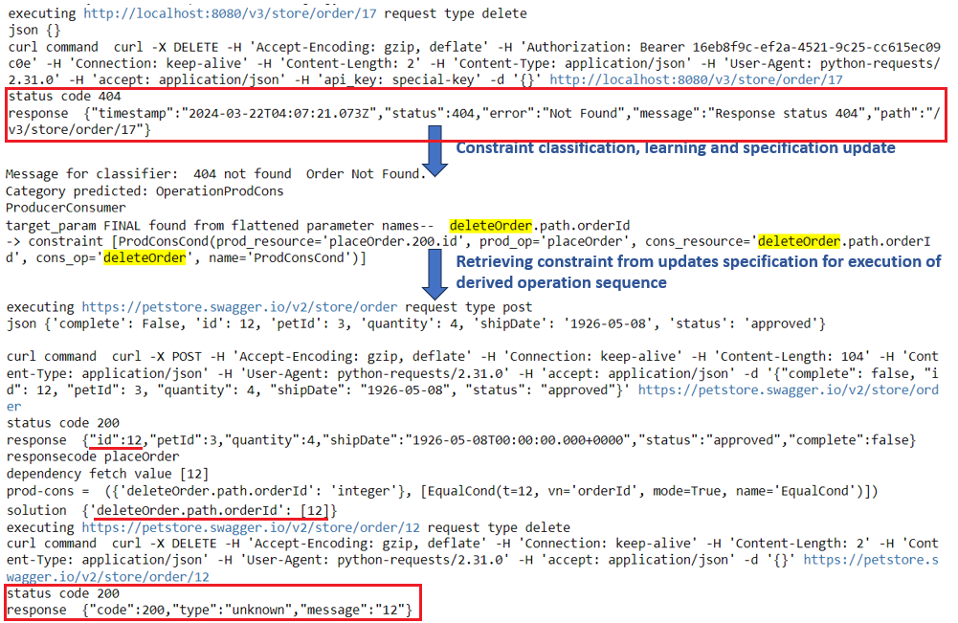The image size is (958, 623).
Task: Open petstore order/12 link on the 'request type delete' line
Action: coord(251,527)
